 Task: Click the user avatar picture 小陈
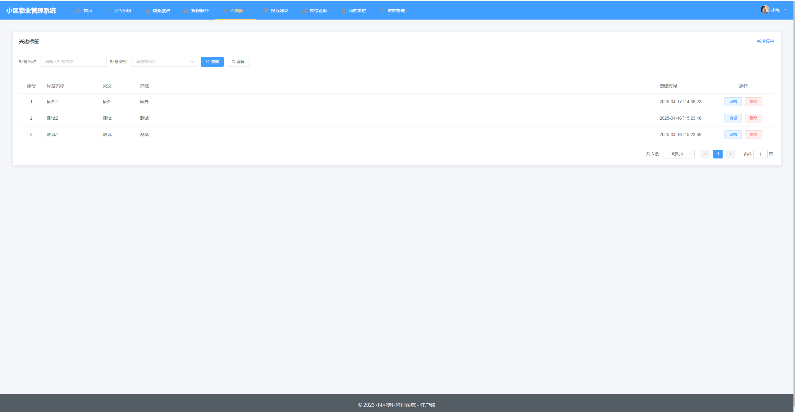point(765,10)
